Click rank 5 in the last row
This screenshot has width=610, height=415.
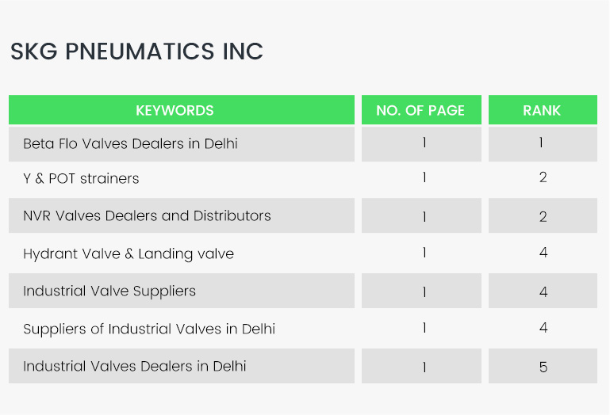[543, 367]
